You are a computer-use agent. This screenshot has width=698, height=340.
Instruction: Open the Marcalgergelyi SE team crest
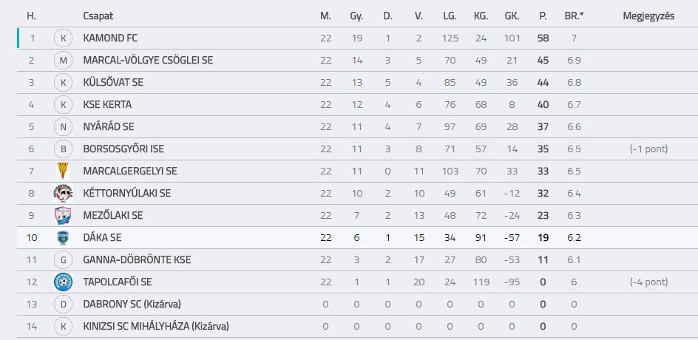(x=63, y=171)
